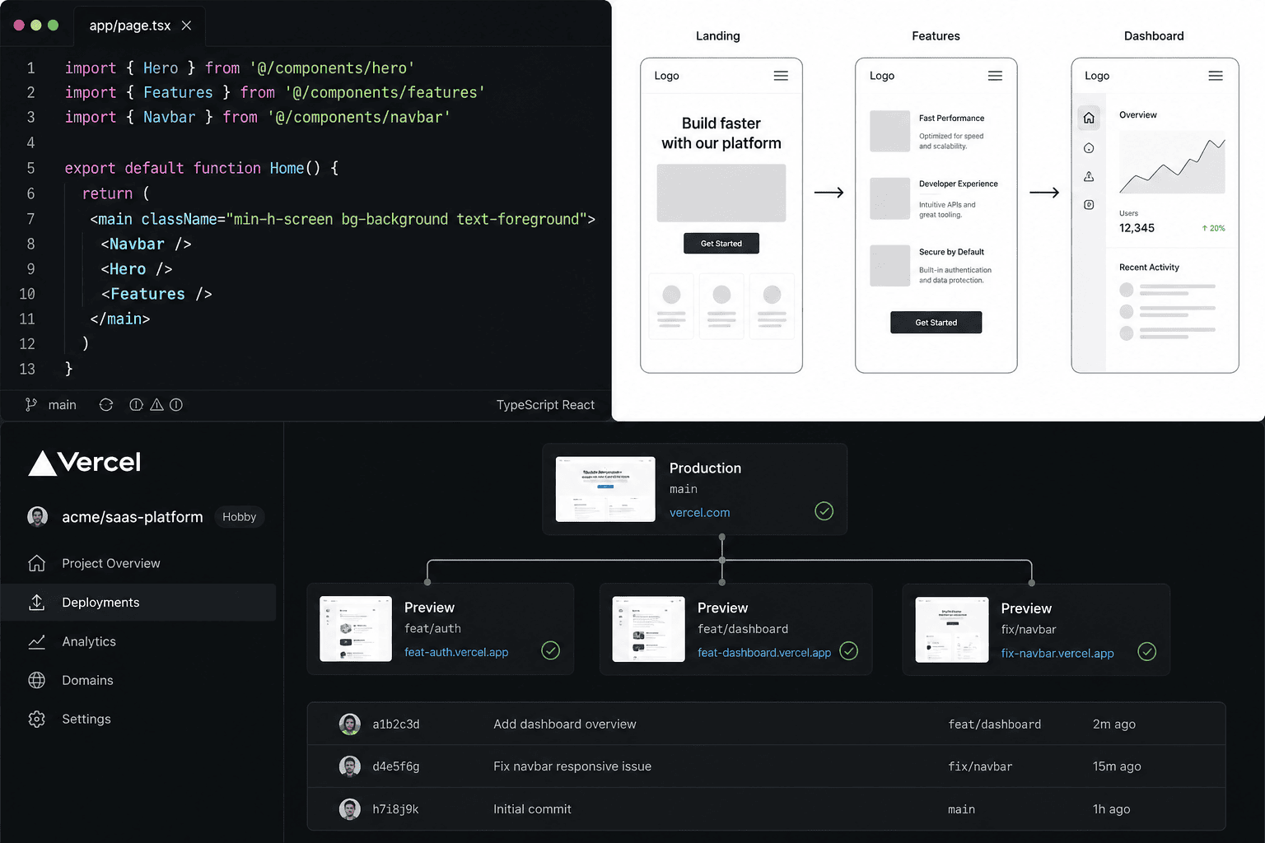Click Logo text in Landing wireframe

667,76
